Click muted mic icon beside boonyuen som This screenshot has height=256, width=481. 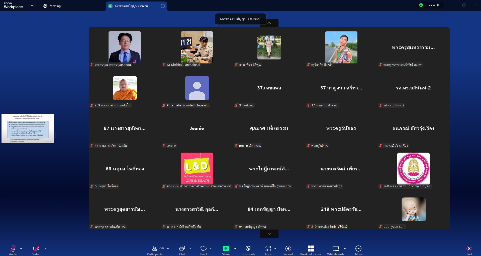click(x=380, y=227)
